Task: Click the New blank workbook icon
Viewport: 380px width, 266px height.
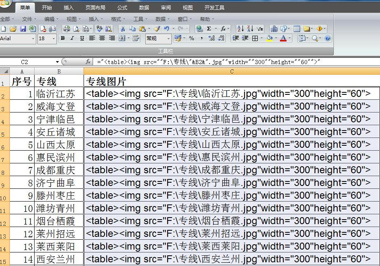Action: pyautogui.click(x=3, y=29)
